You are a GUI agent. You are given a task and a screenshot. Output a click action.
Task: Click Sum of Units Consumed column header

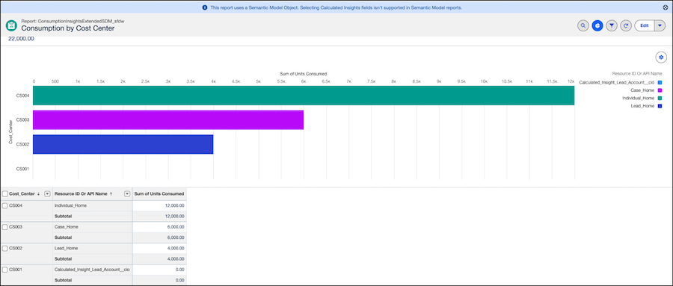(159, 194)
